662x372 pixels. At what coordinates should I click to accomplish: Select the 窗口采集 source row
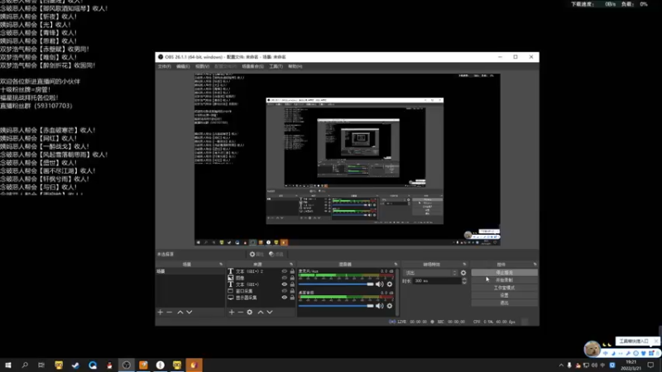coord(261,291)
